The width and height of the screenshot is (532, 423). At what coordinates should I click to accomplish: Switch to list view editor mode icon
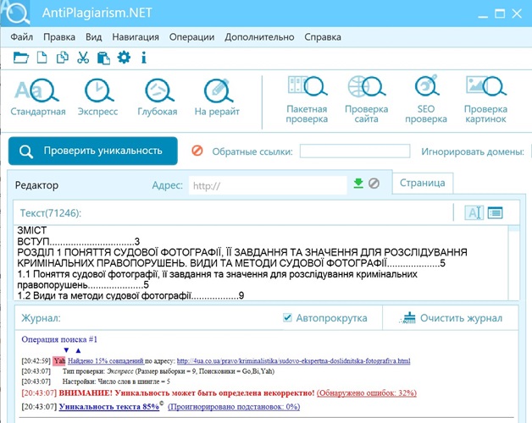click(495, 213)
